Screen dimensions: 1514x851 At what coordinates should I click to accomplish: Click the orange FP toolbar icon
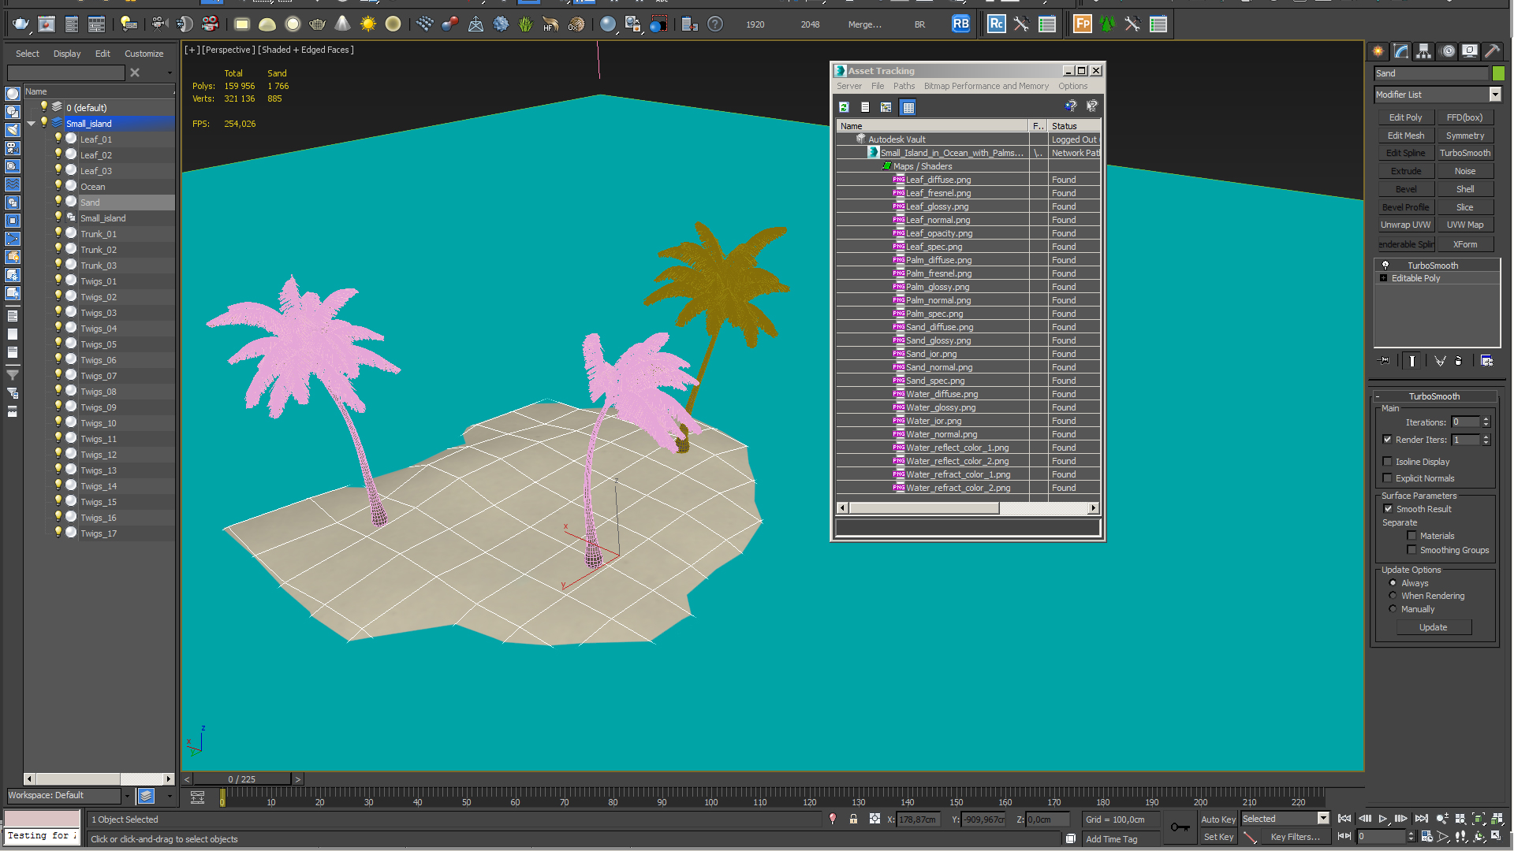point(1083,24)
